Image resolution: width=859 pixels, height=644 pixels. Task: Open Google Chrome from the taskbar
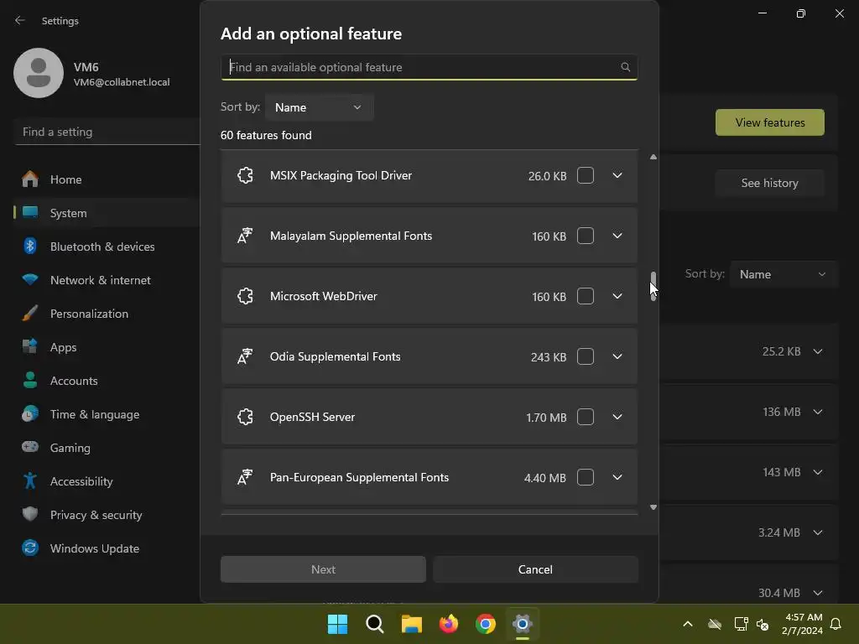pyautogui.click(x=486, y=624)
